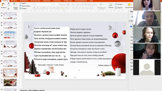The width and height of the screenshot is (162, 91).
Task: Open the Макет layout dropdown
Action: pos(26,3)
